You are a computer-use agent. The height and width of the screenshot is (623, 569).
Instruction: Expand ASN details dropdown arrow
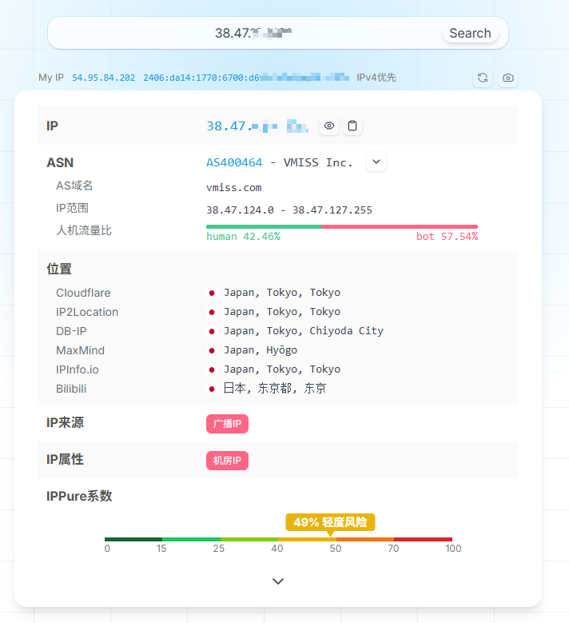(x=376, y=162)
